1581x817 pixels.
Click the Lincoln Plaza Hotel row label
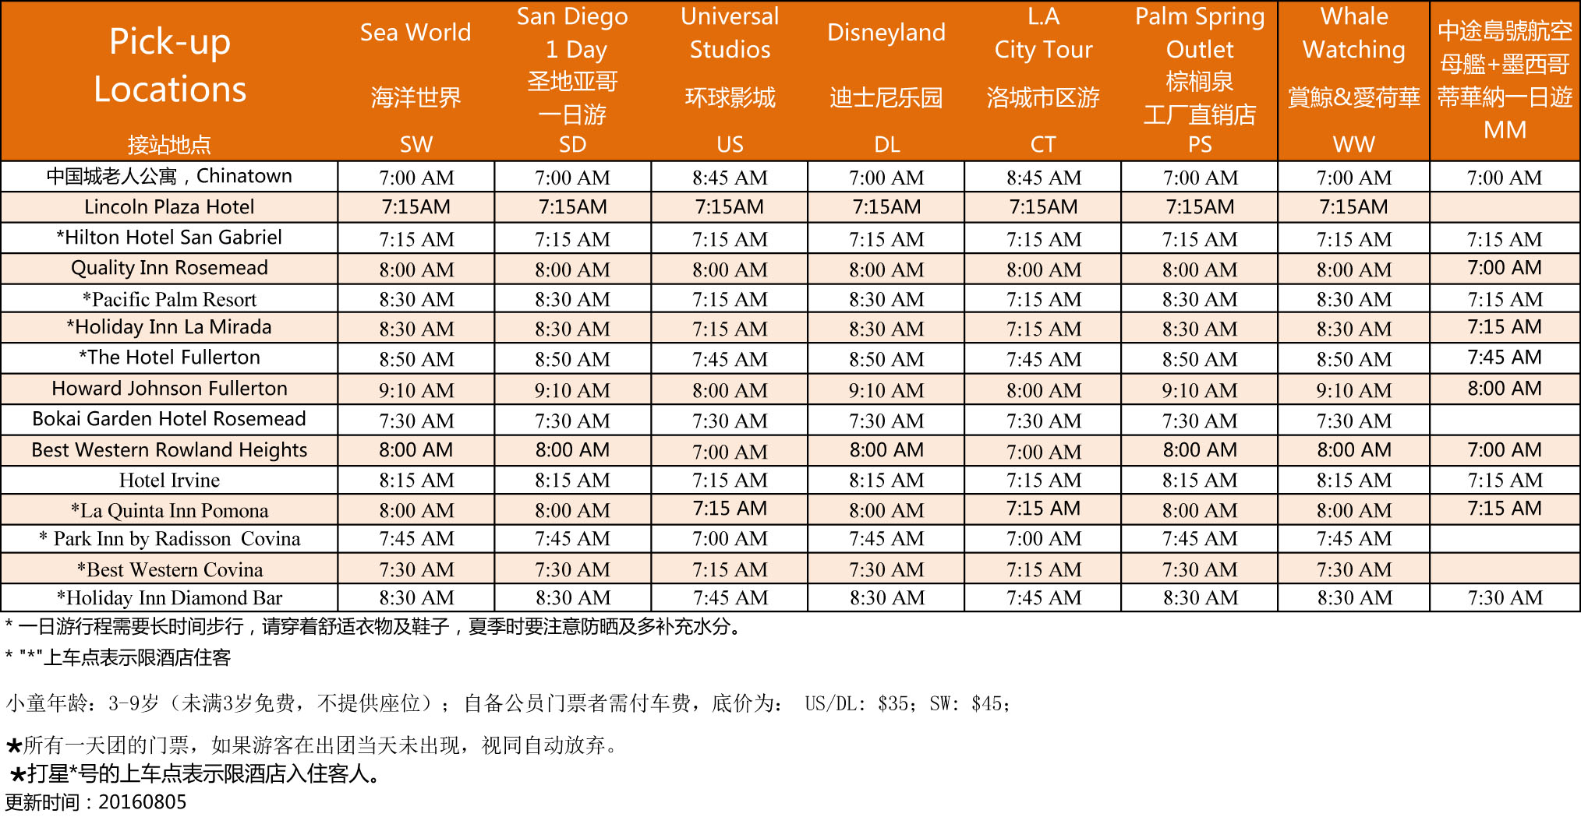(x=169, y=207)
